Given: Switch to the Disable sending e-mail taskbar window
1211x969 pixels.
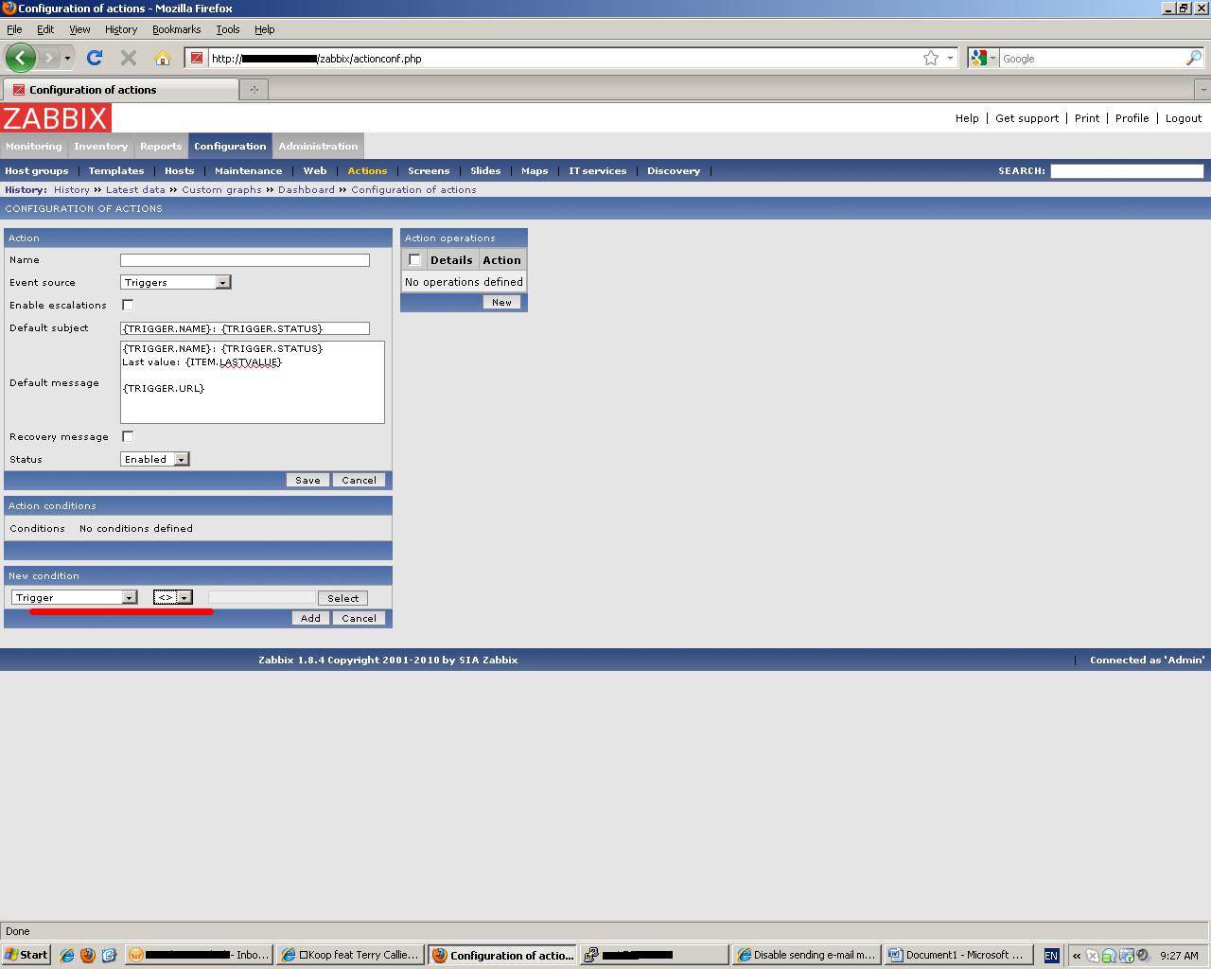Looking at the screenshot, I should 807,955.
